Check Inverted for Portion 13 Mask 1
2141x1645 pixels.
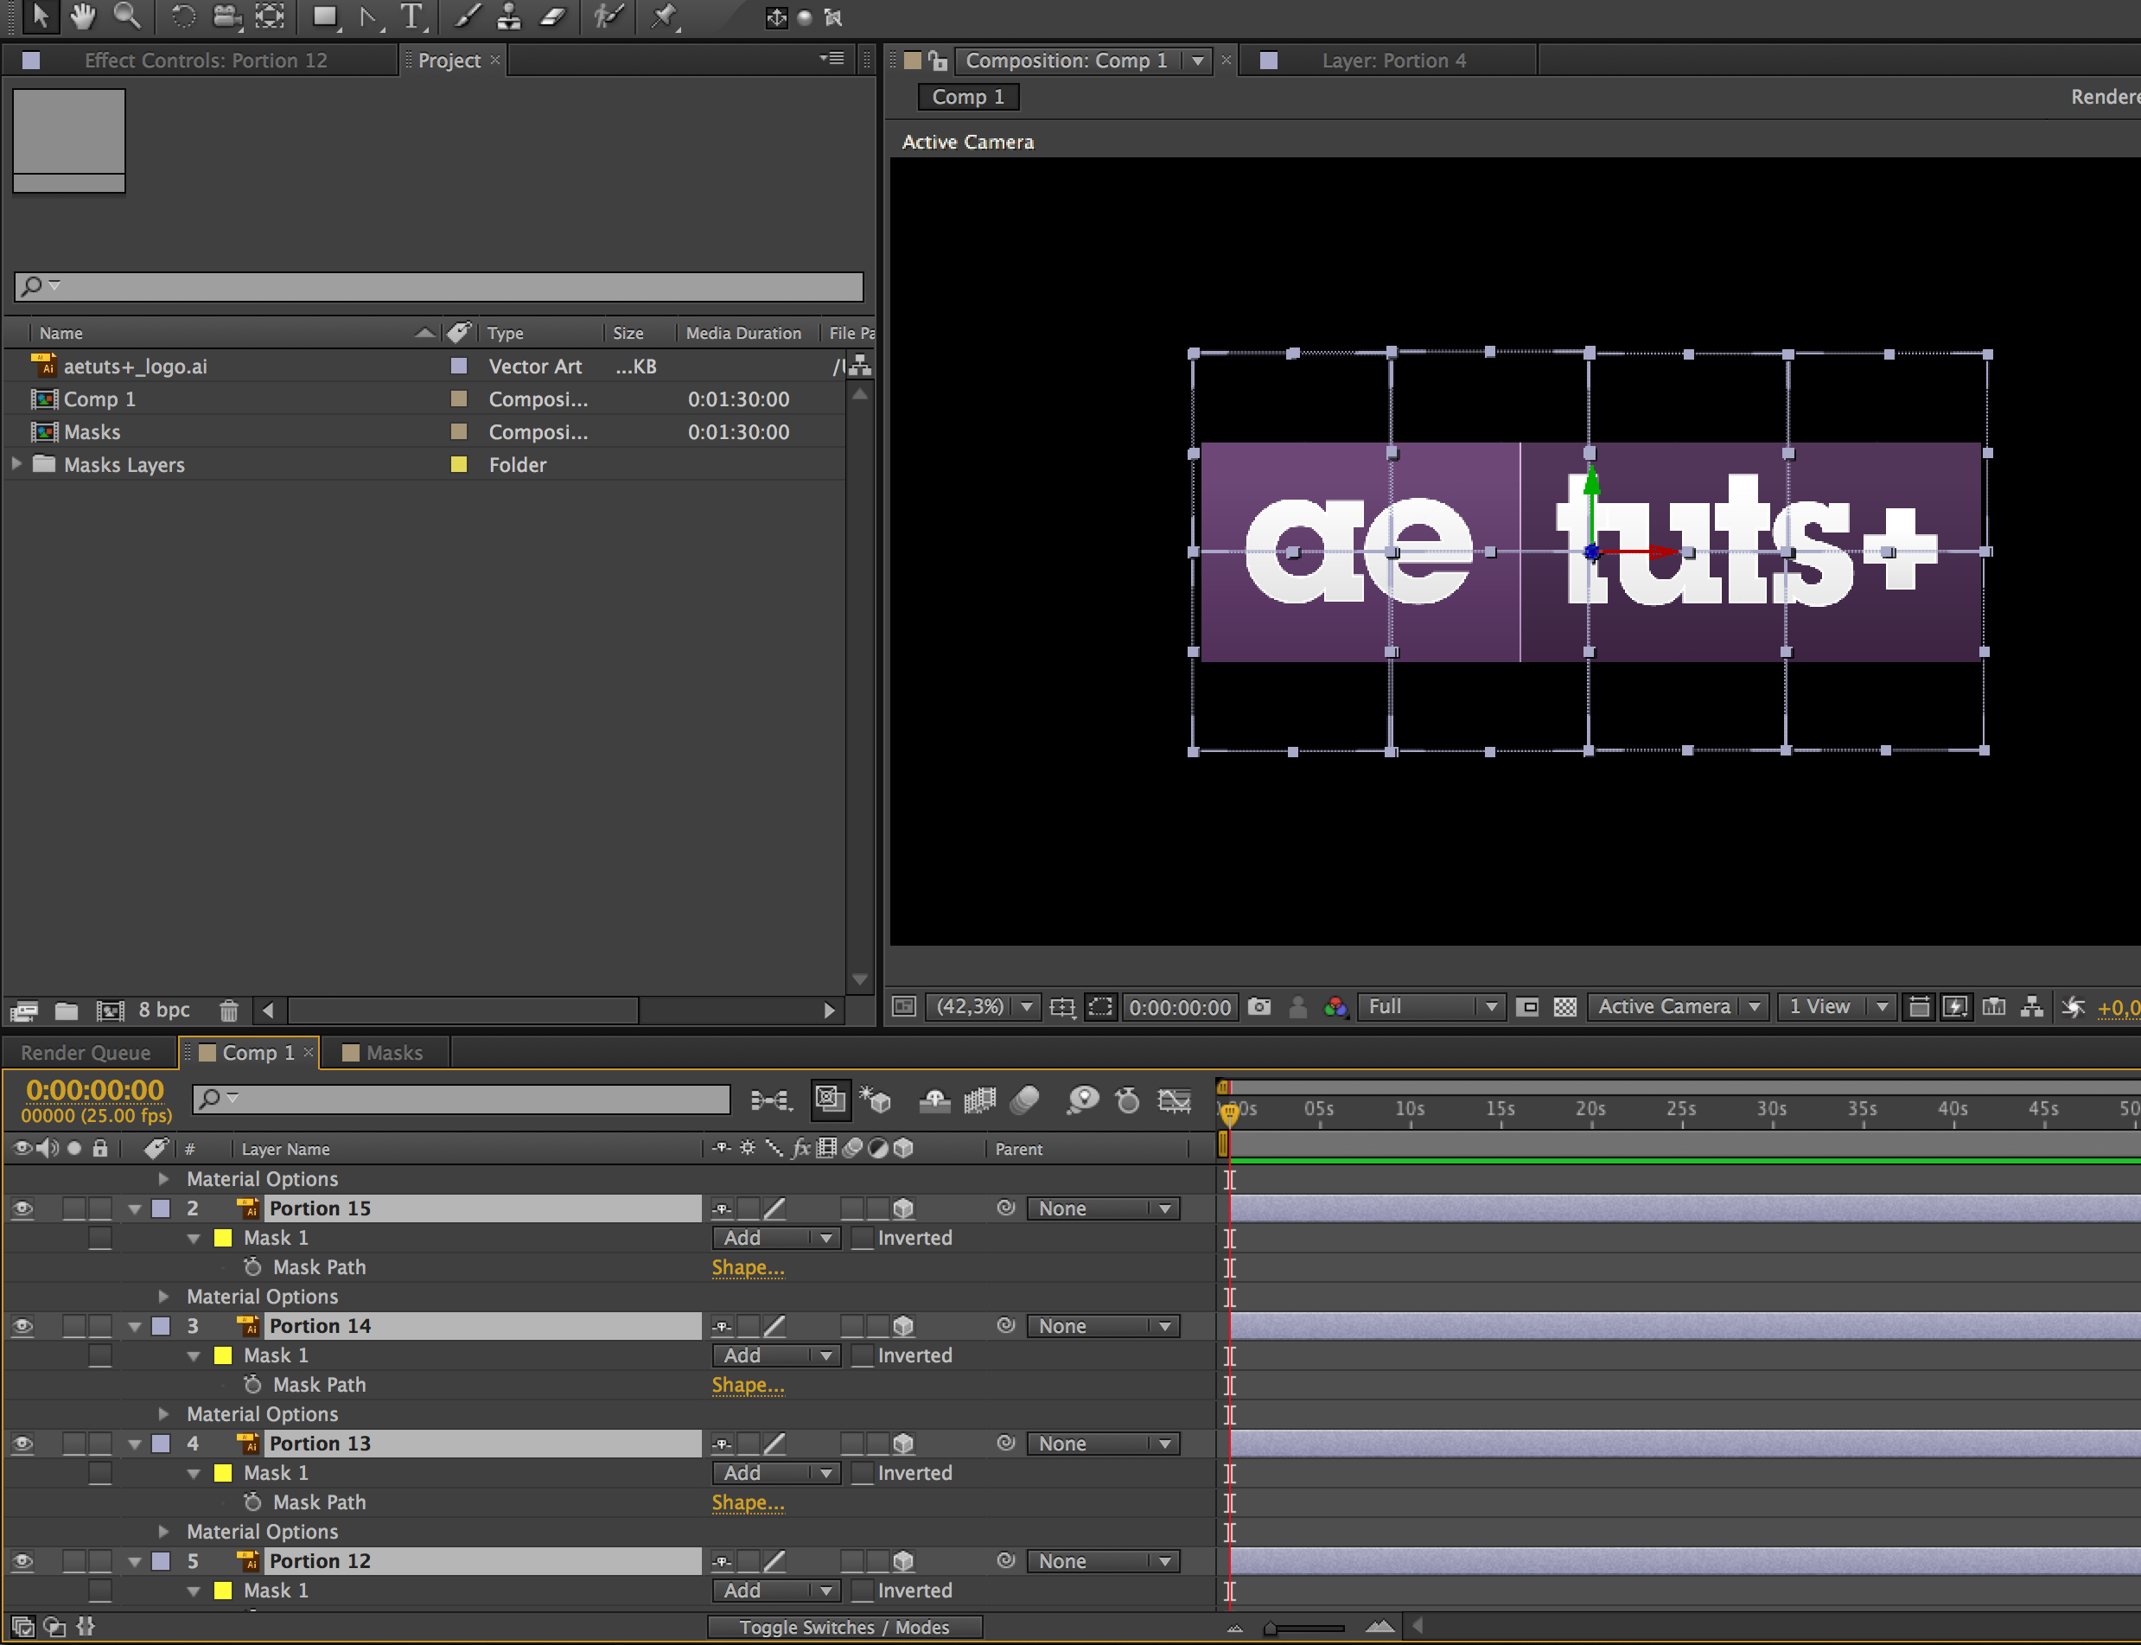tap(862, 1473)
